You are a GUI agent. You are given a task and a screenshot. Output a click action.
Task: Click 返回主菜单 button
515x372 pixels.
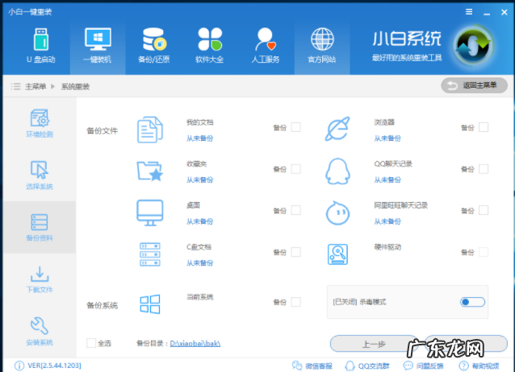pos(474,85)
